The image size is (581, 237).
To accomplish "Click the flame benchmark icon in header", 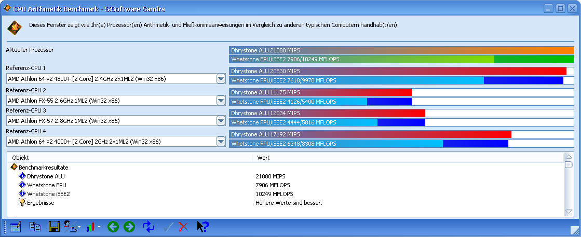I will (x=15, y=28).
